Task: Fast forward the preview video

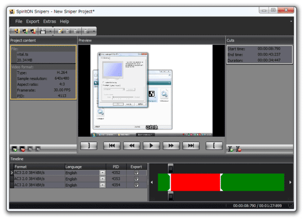Action: click(x=171, y=146)
